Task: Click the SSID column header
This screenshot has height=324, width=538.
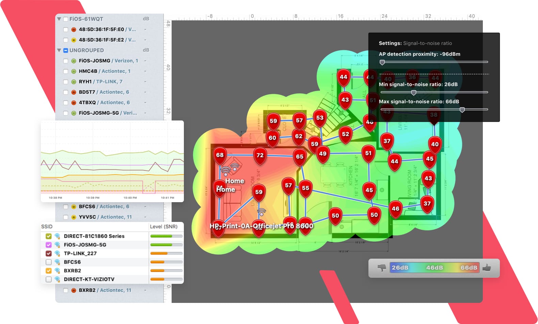Action: (47, 227)
